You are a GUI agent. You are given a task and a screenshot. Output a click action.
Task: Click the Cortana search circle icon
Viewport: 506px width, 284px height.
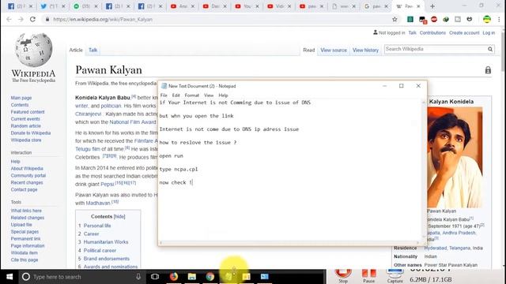tap(26, 277)
